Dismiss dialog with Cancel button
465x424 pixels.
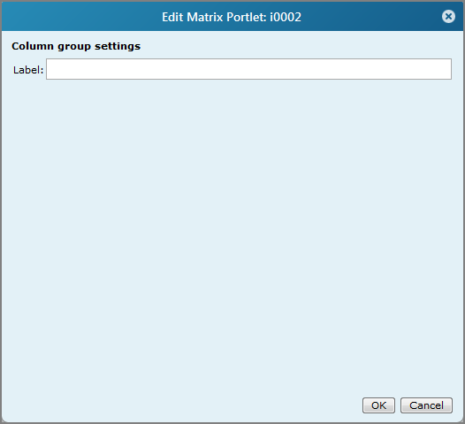pos(426,405)
